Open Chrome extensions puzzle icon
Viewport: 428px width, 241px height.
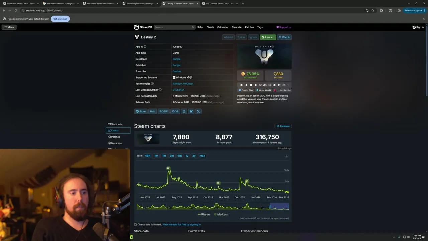(x=381, y=10)
